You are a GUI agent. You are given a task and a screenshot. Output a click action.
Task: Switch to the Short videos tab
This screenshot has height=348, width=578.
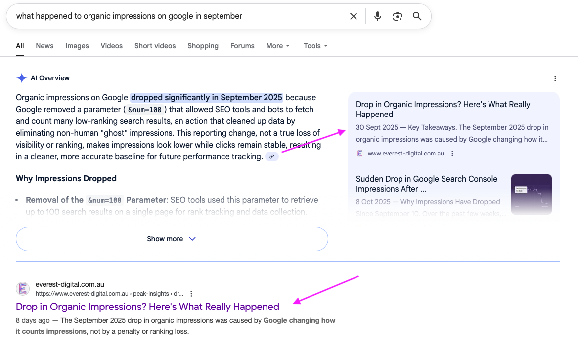155,46
